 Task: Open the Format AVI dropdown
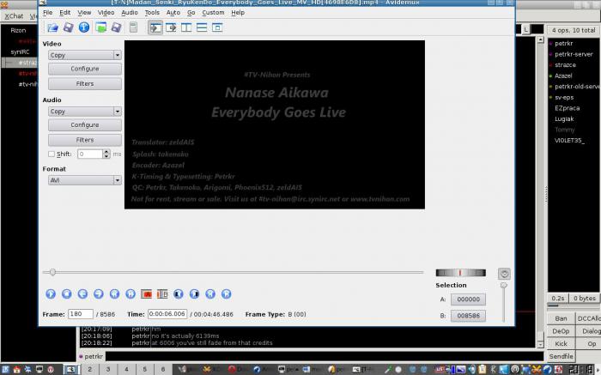85,180
